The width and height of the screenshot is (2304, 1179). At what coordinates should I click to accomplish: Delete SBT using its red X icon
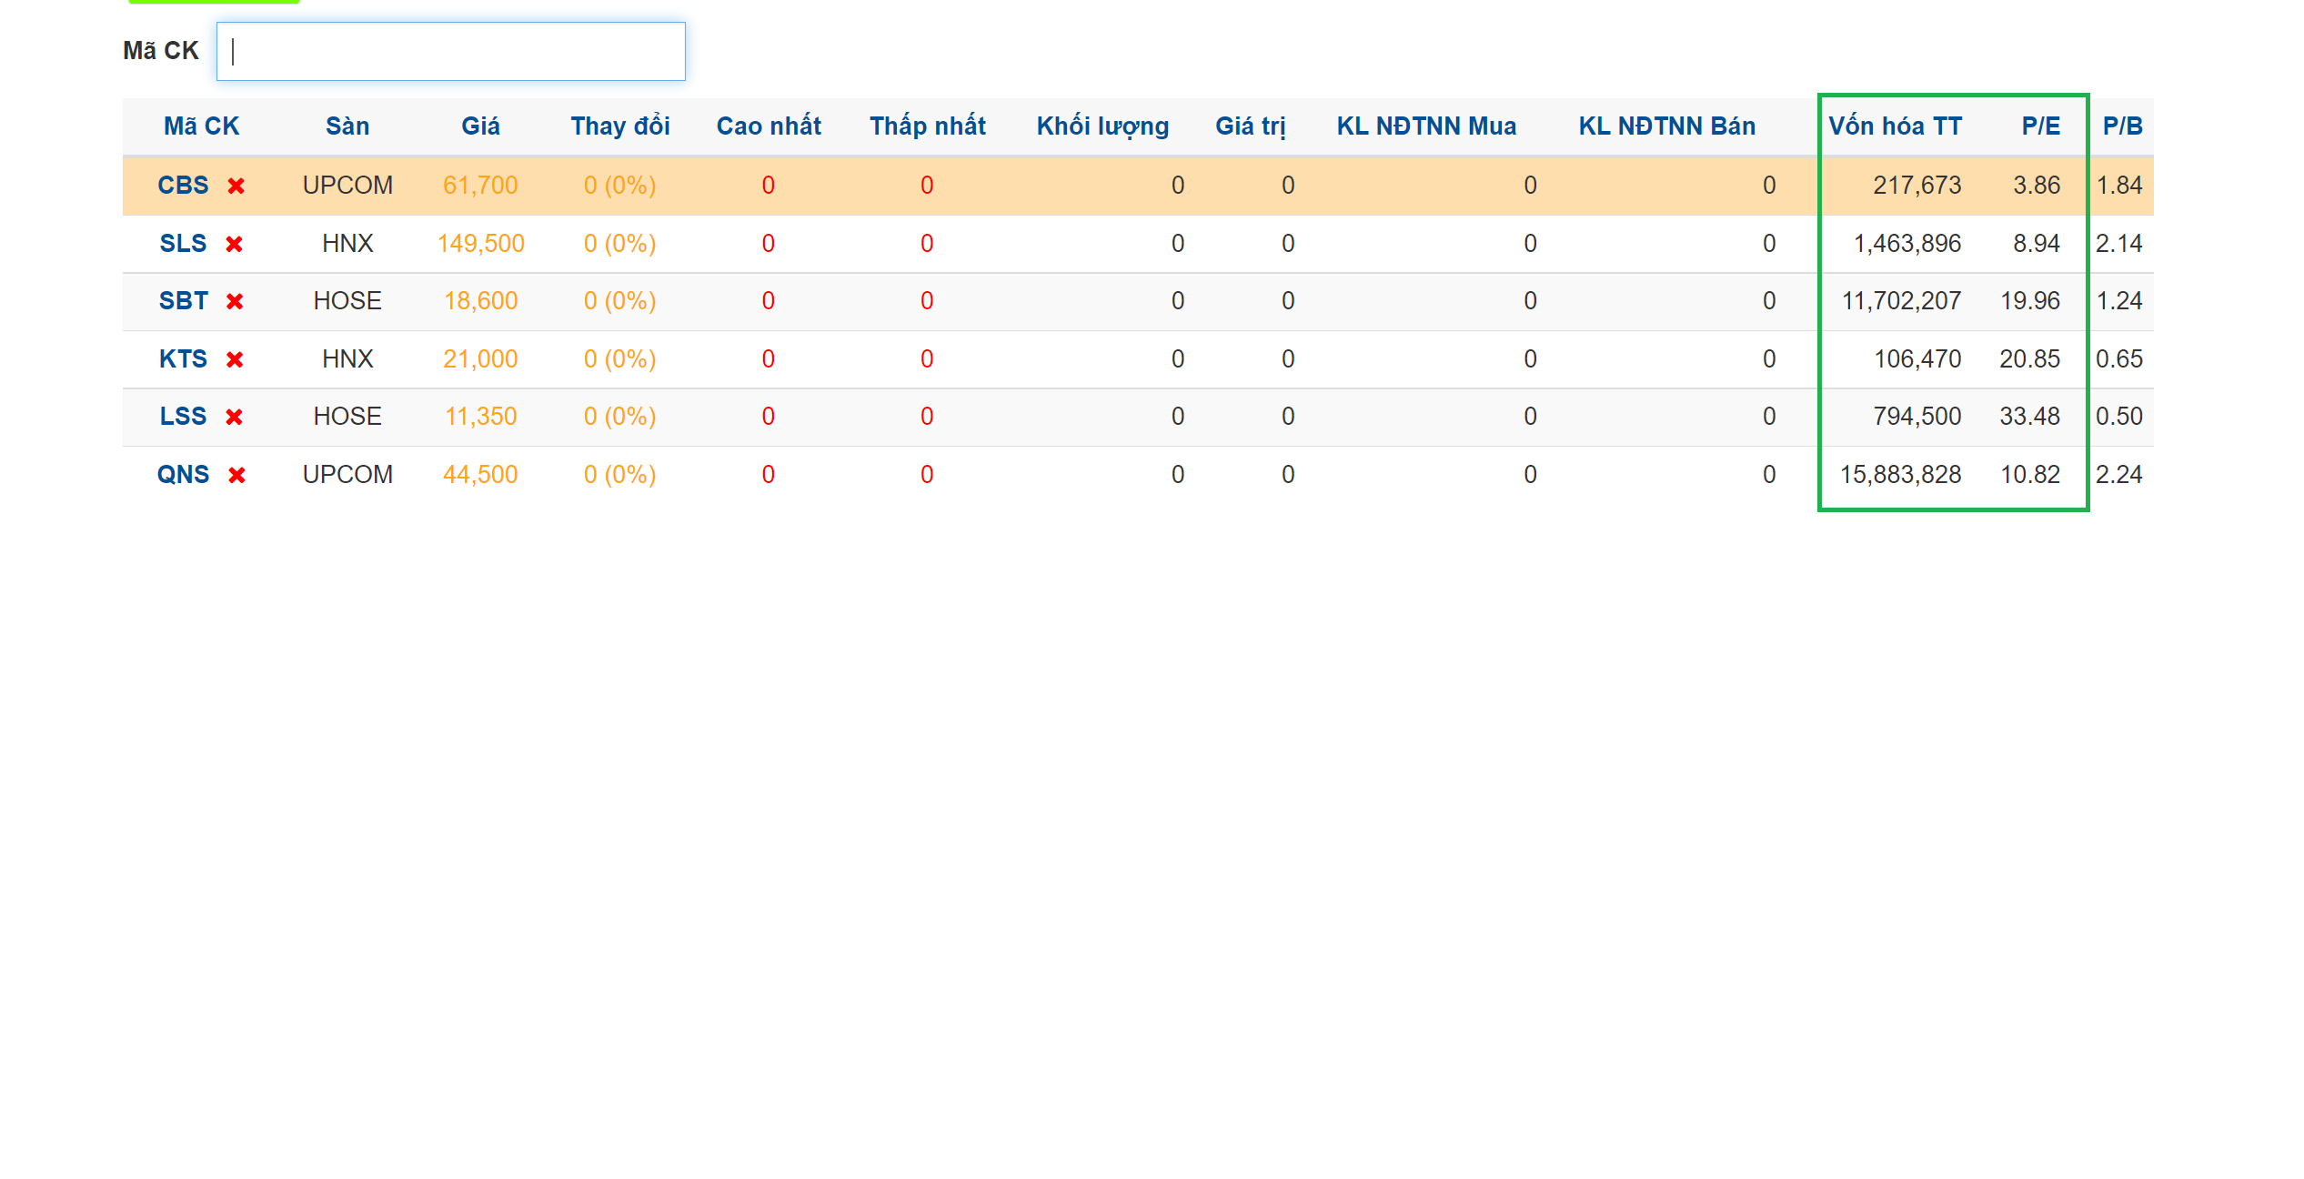[x=235, y=301]
